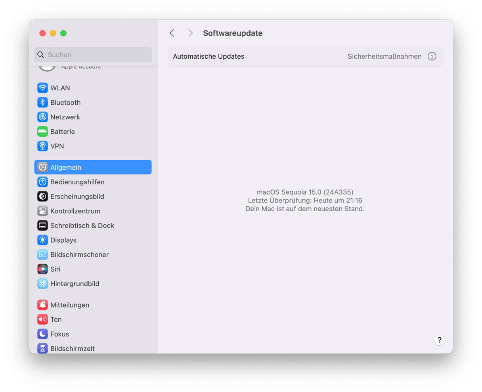
Task: Select the Batterie icon
Action: pyautogui.click(x=42, y=132)
